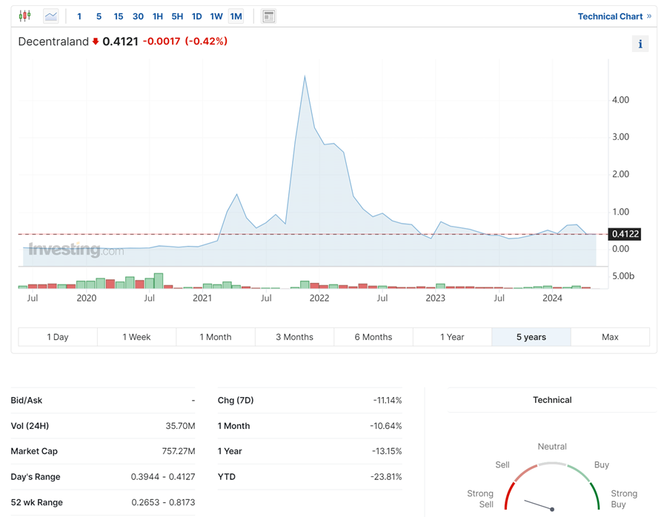The height and width of the screenshot is (517, 667).
Task: Click the 0.4122 current price marker
Action: 624,234
